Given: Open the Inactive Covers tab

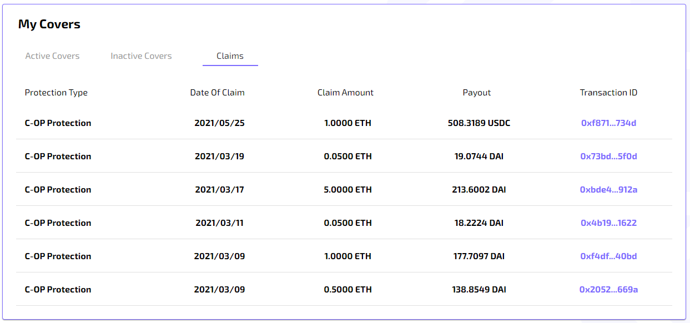Looking at the screenshot, I should 141,56.
